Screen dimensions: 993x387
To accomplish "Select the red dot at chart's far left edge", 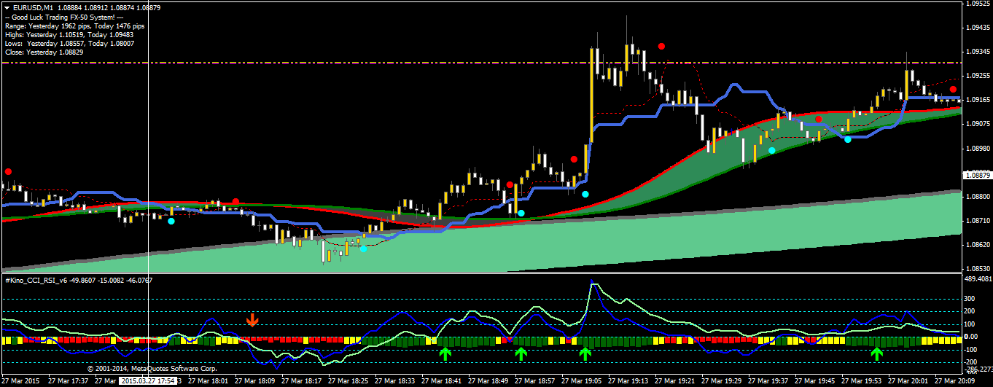I will point(8,171).
